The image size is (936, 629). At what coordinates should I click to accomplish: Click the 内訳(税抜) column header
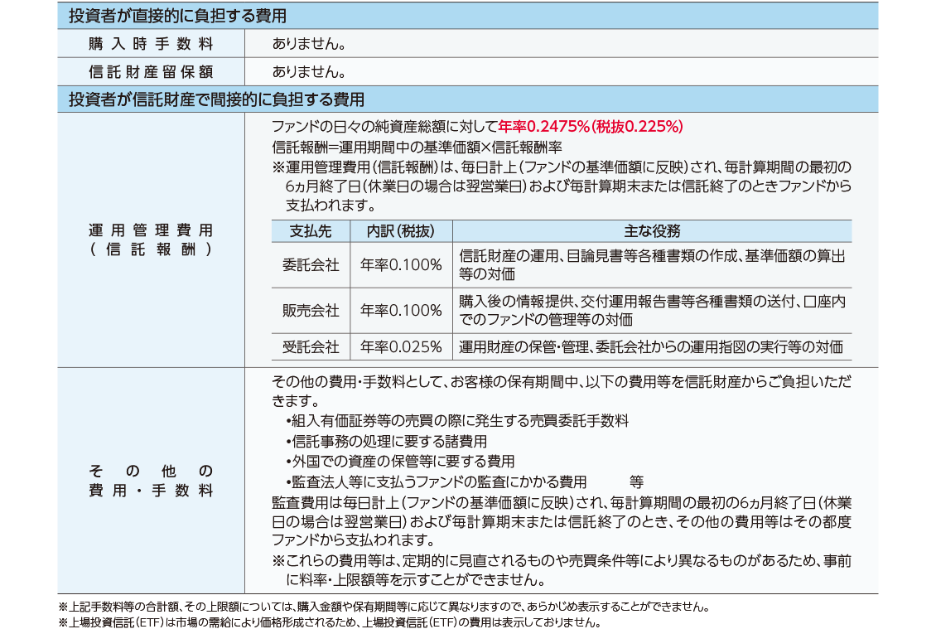pos(401,231)
